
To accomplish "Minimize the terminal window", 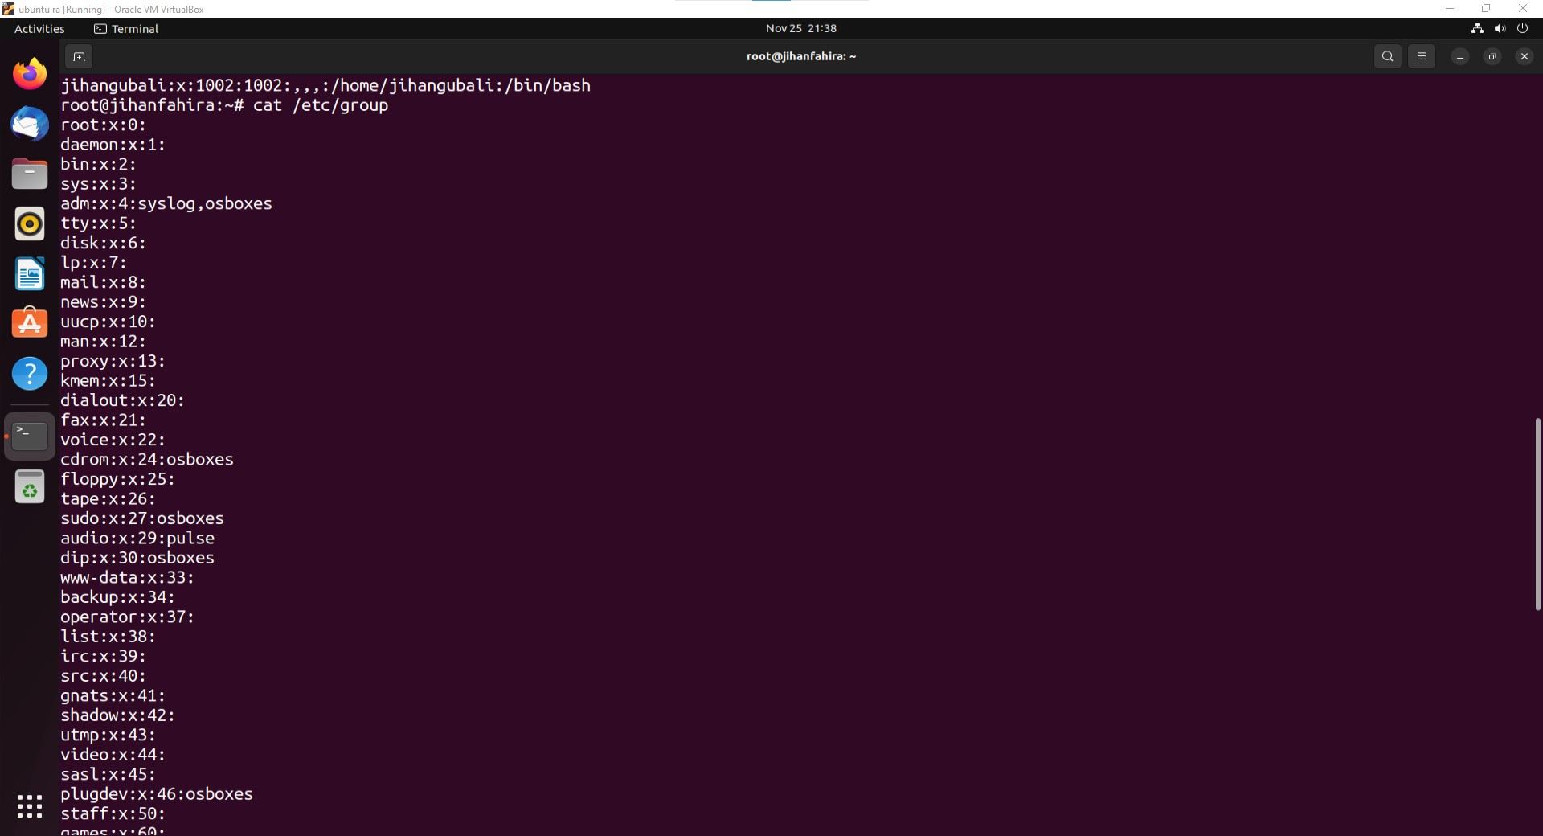I will point(1460,56).
